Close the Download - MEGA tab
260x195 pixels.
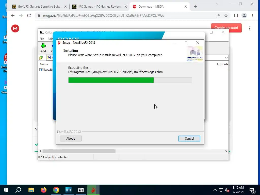186,7
